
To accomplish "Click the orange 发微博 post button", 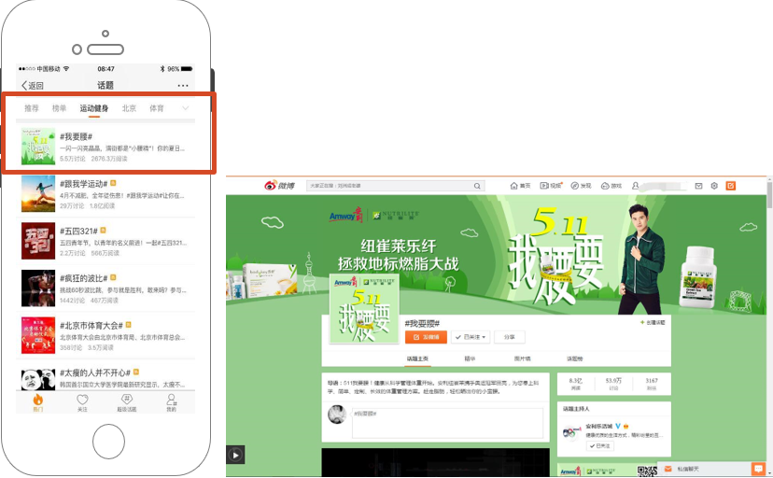I will click(426, 337).
